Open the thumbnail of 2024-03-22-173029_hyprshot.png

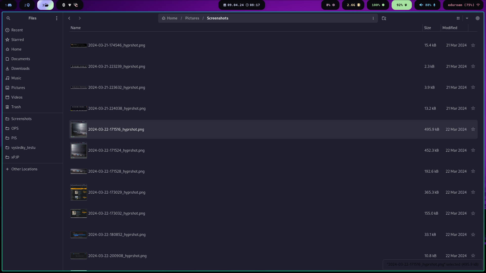click(x=79, y=192)
